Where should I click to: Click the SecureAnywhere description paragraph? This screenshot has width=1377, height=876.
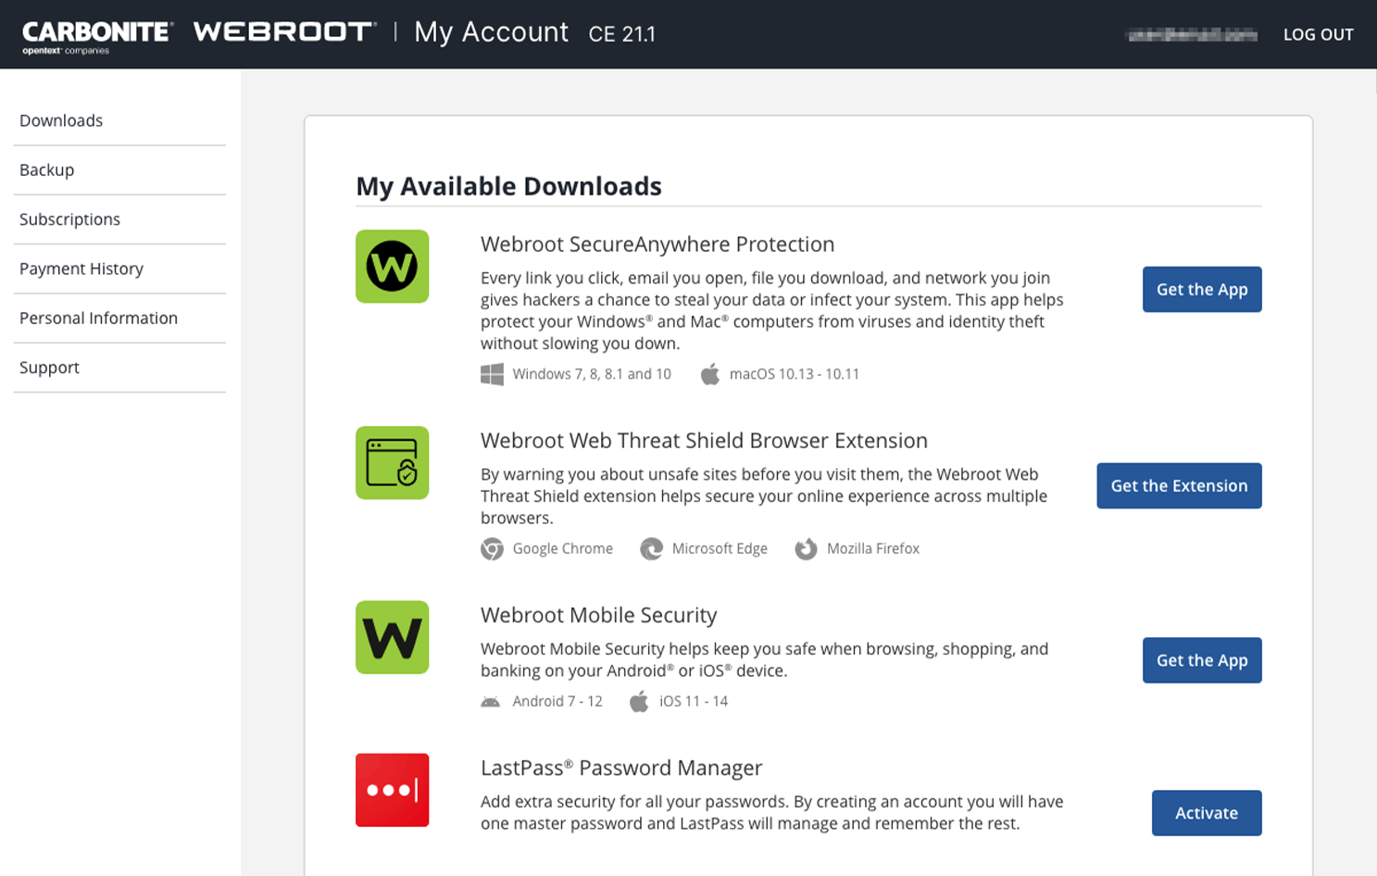(x=772, y=311)
